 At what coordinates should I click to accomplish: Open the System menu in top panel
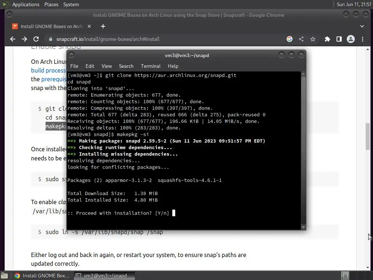click(x=71, y=4)
